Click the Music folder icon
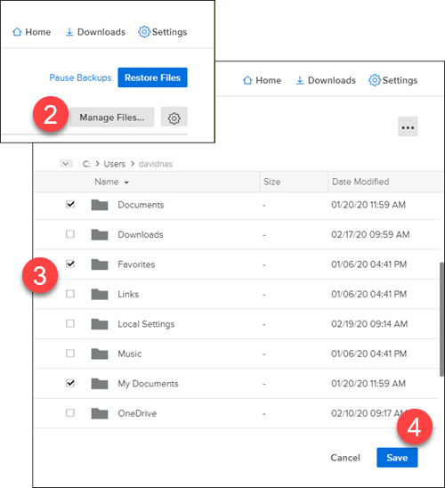Screen dimensions: 445x488 click(x=100, y=354)
